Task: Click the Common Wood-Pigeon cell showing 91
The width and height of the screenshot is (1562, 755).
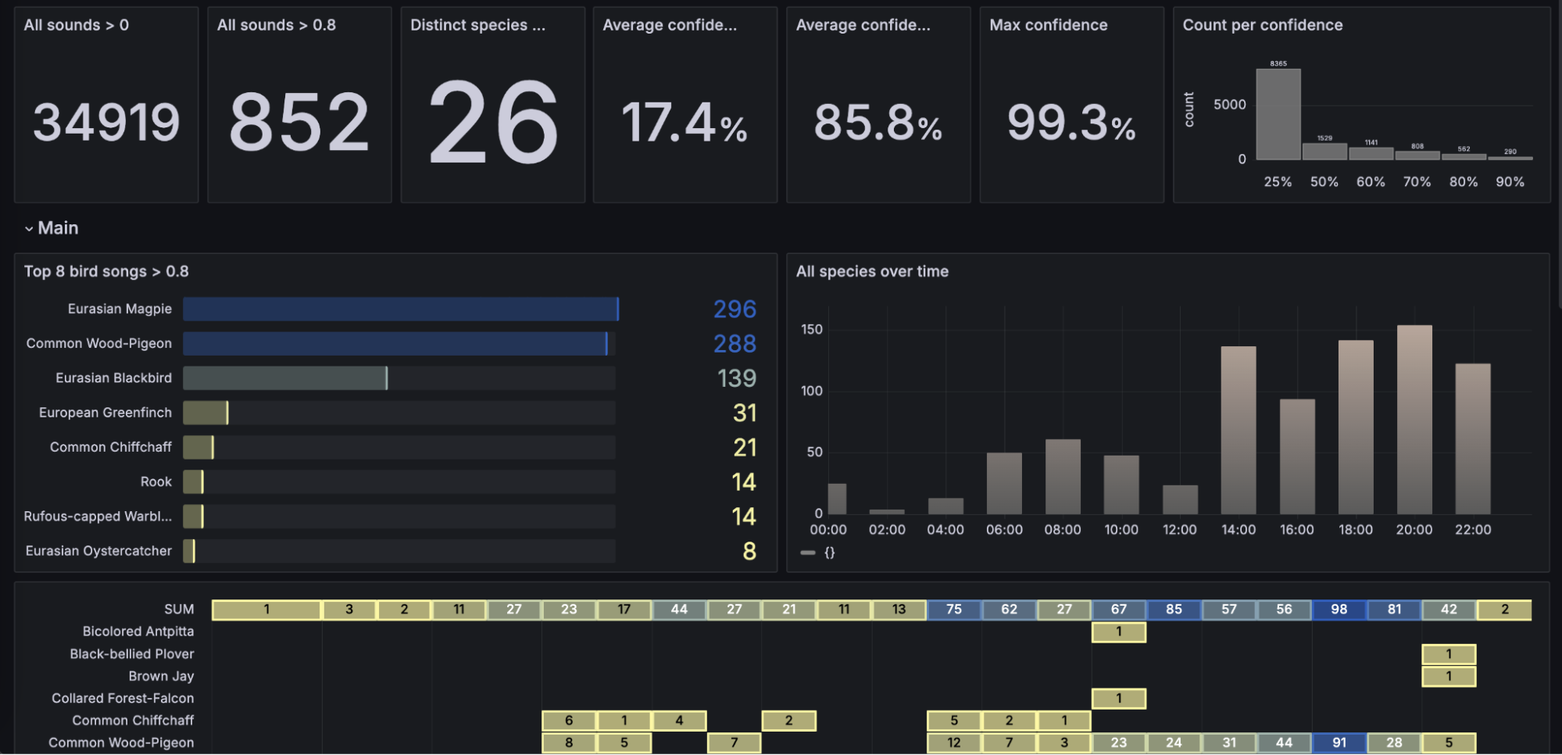Action: click(1339, 742)
